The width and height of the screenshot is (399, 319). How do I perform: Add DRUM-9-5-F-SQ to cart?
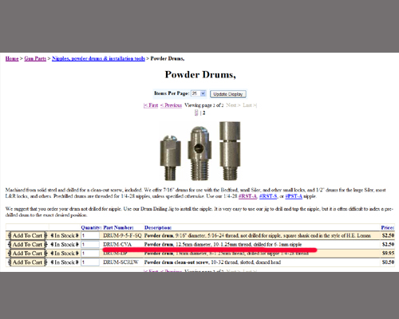pyautogui.click(x=27, y=235)
